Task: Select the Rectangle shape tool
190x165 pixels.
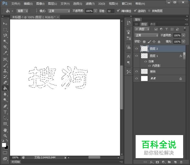Action: 5,124
